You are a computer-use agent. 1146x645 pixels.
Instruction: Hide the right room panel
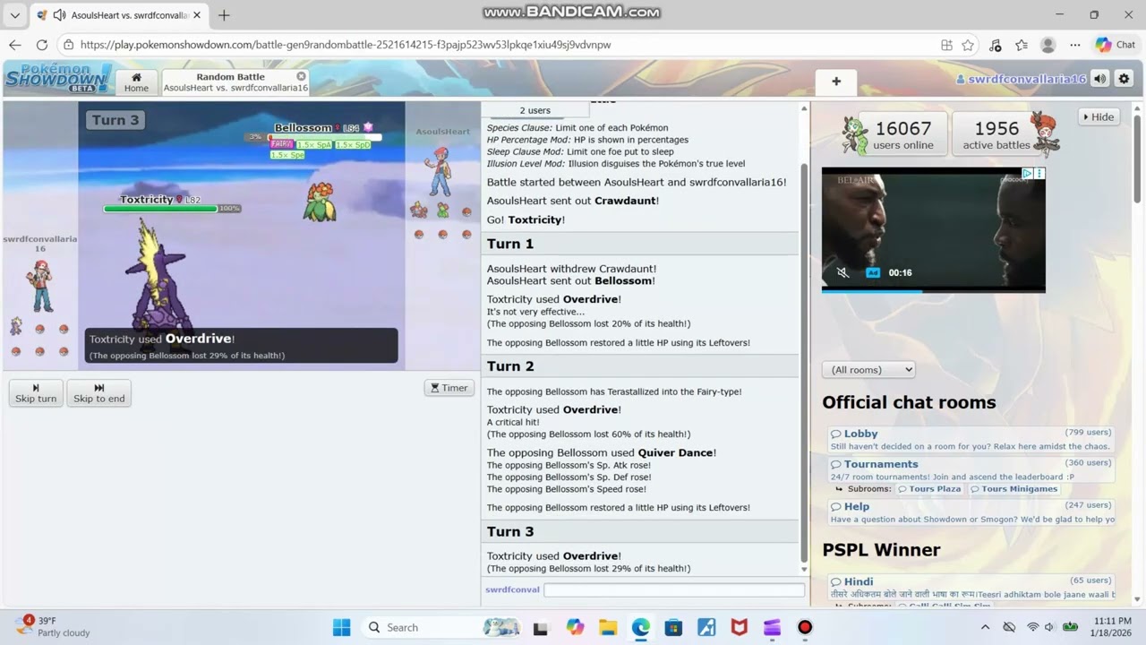1099,116
